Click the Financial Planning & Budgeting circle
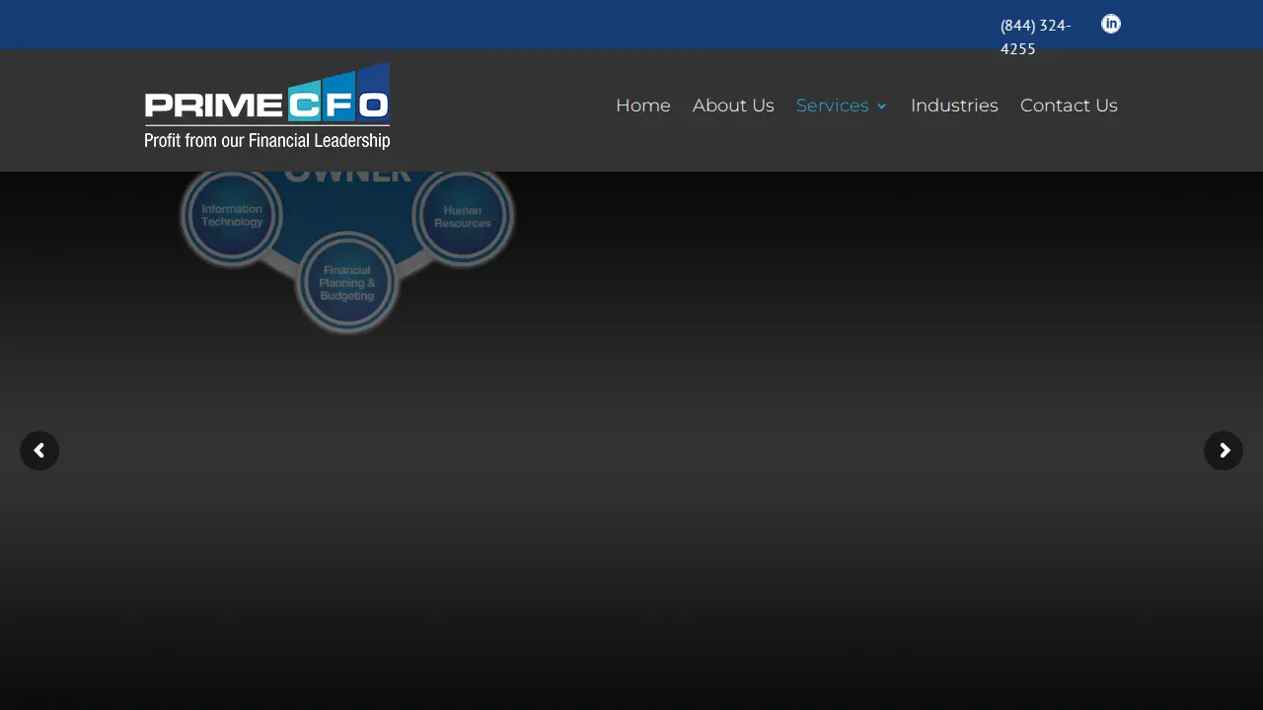The image size is (1263, 710). [347, 283]
